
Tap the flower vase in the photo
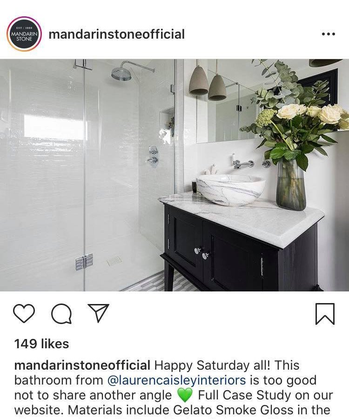[x=291, y=184]
